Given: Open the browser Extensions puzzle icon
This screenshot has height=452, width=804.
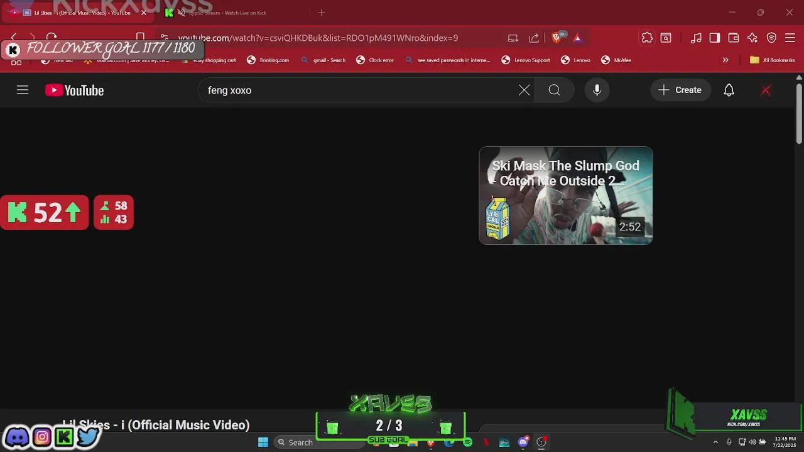Looking at the screenshot, I should pos(647,38).
